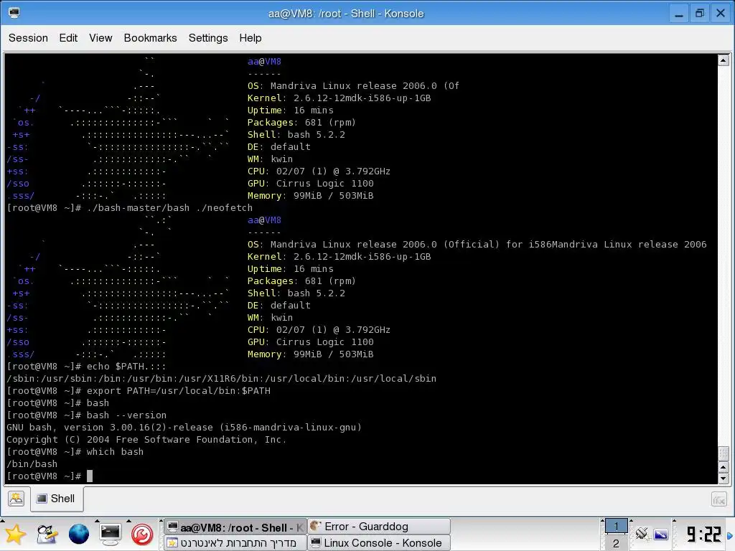
Task: Open the Edit menu
Action: point(68,38)
